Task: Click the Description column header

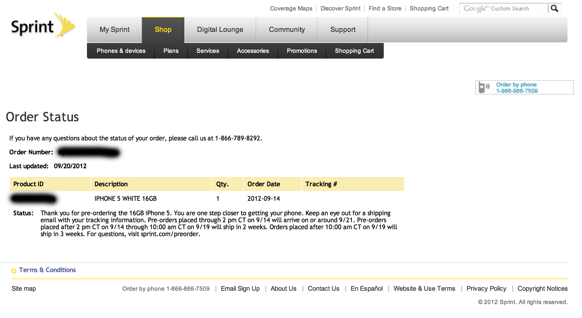Action: [x=152, y=184]
